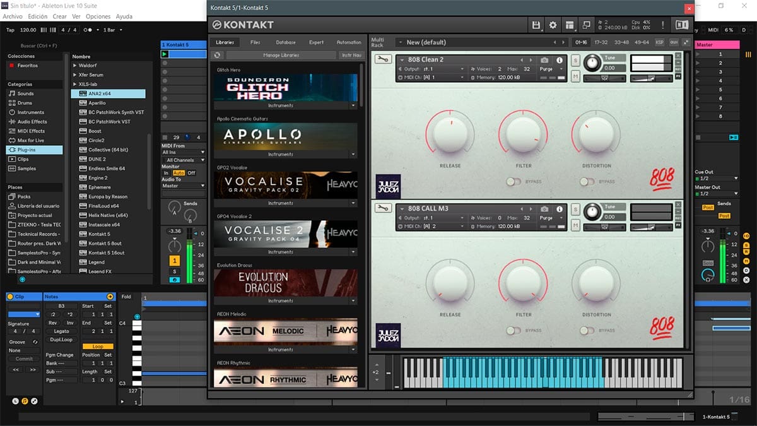This screenshot has height=426, width=757.
Task: Show info for 808 CALL M3 instrument
Action: [559, 209]
